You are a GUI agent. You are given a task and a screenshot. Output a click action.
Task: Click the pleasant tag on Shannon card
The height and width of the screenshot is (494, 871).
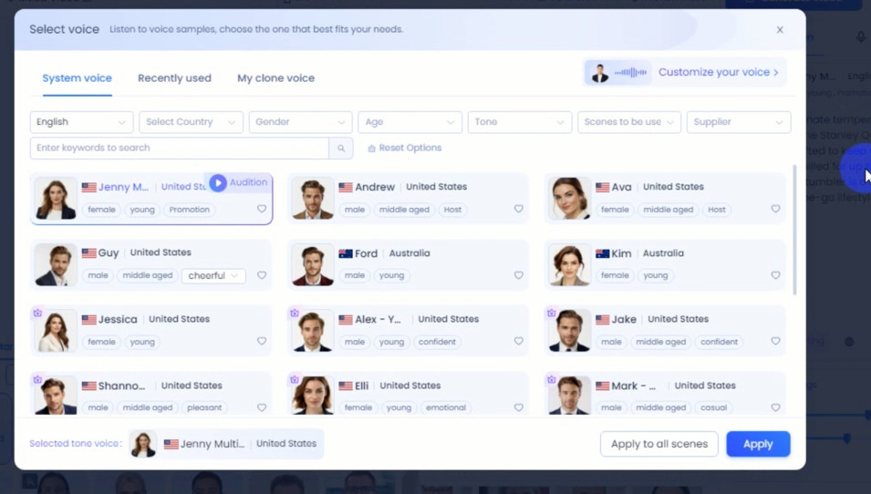(x=204, y=408)
